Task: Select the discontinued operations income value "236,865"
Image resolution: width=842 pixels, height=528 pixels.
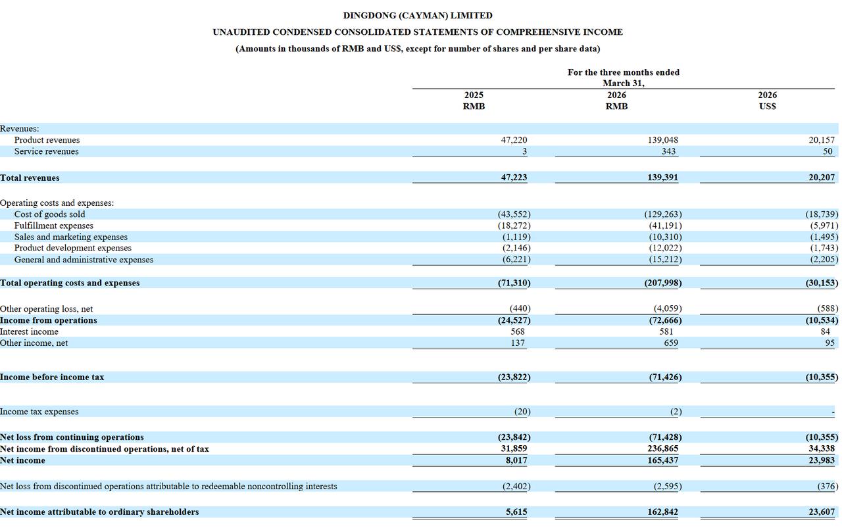Action: click(x=662, y=449)
